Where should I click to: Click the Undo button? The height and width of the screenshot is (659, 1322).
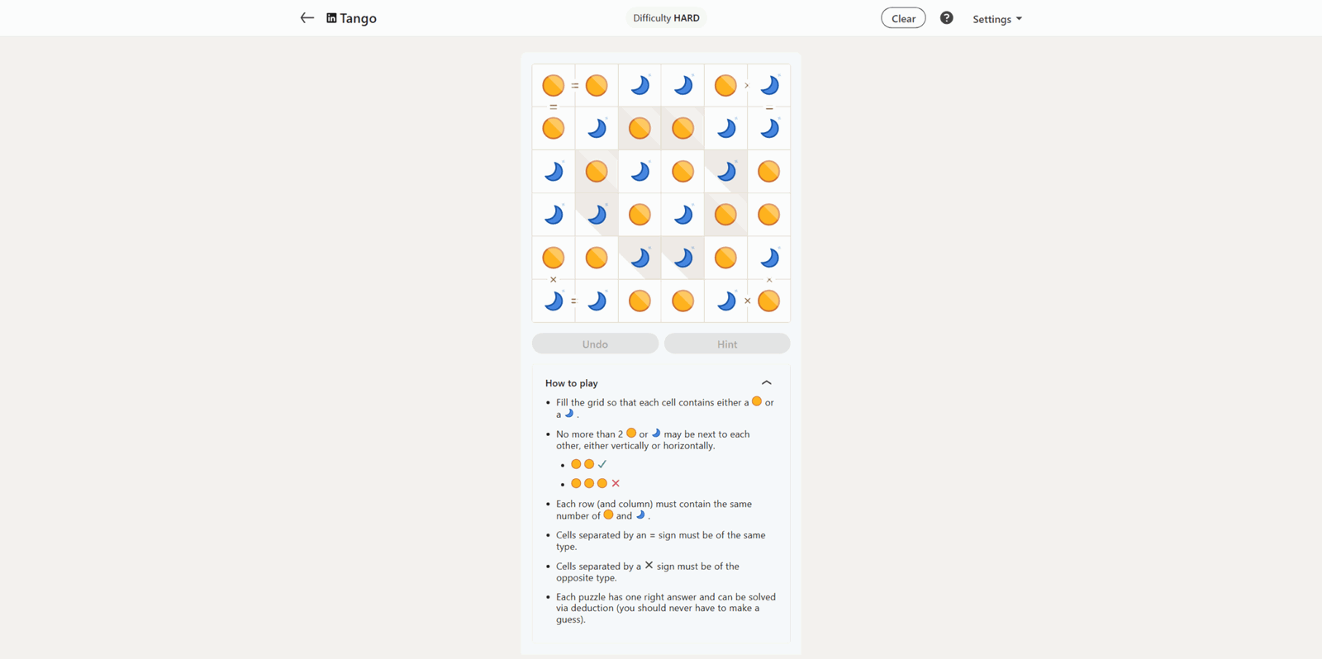point(595,344)
